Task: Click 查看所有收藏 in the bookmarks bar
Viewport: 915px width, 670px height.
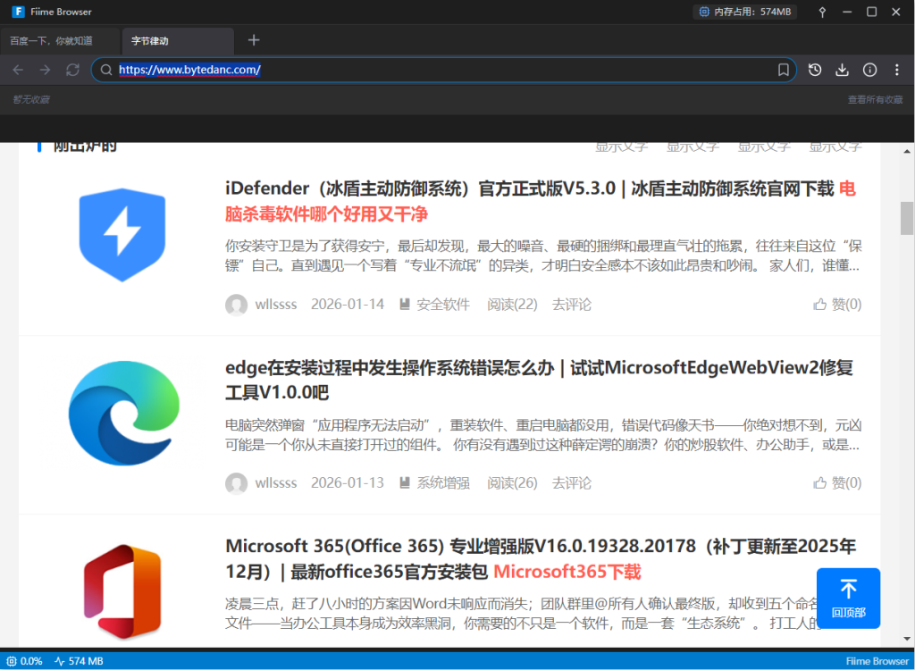Action: pyautogui.click(x=875, y=100)
